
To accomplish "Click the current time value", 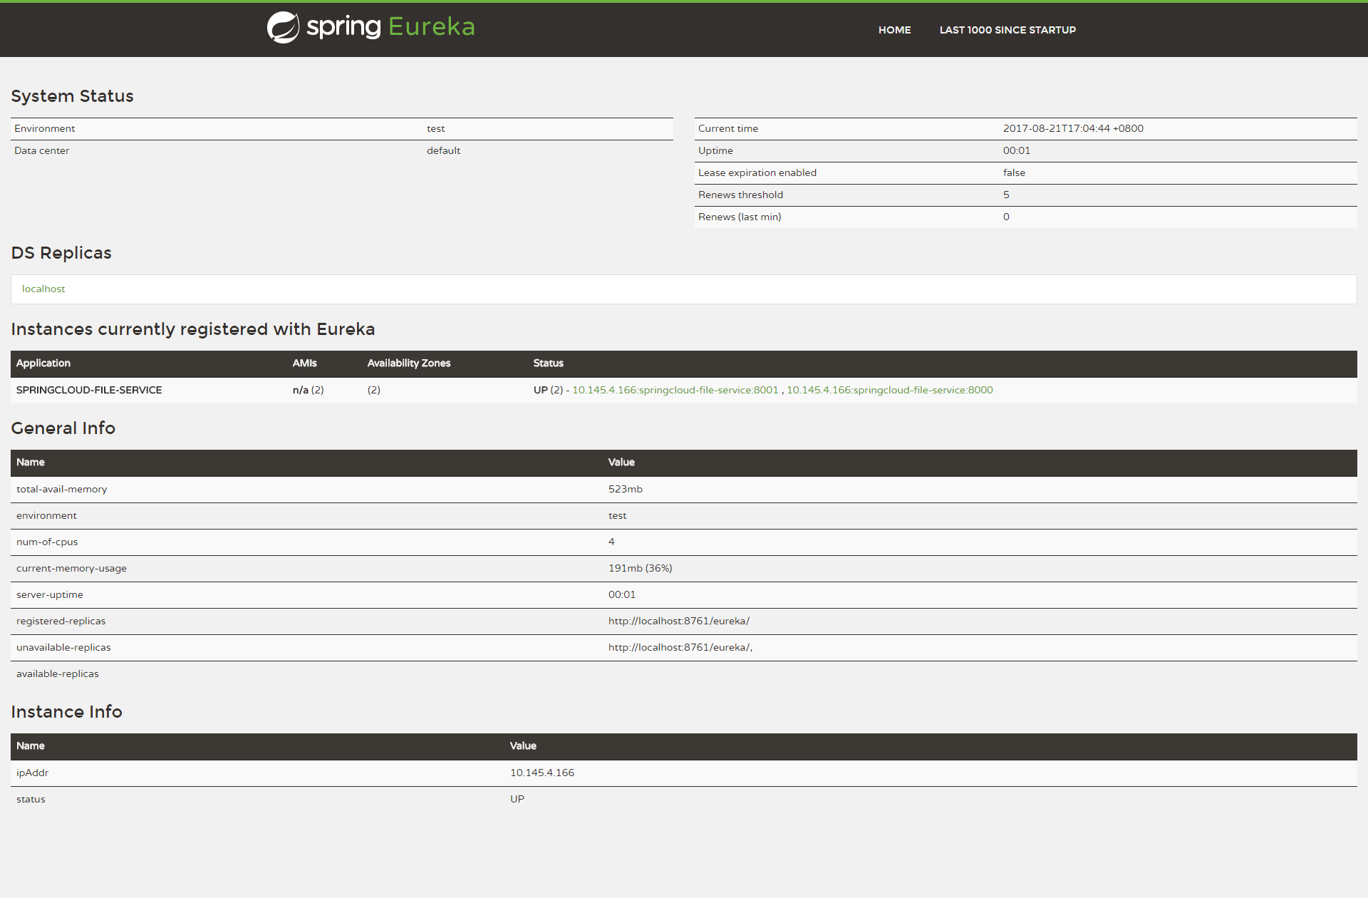I will click(1073, 128).
